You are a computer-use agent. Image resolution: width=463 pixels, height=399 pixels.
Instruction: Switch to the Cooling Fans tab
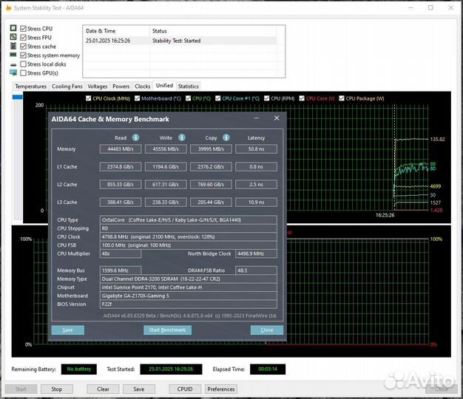click(67, 86)
